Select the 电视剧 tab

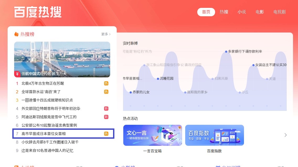(280, 12)
